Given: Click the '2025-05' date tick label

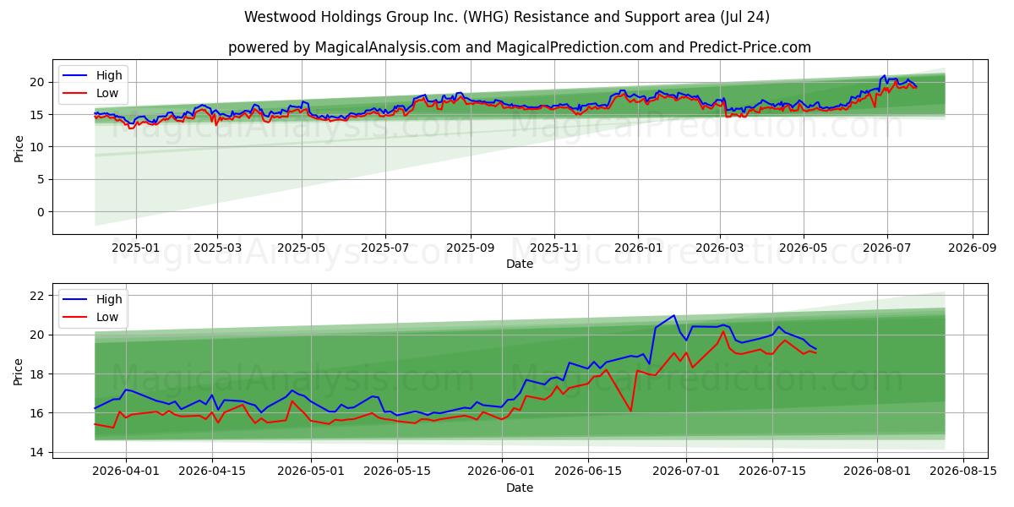Looking at the screenshot, I should coord(302,248).
